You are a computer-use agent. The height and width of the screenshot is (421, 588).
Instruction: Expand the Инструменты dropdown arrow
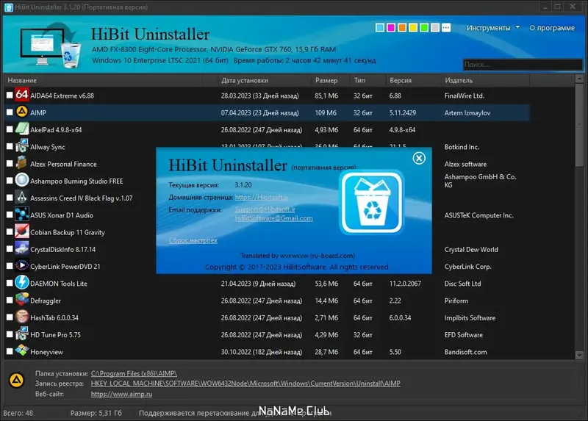tap(517, 27)
